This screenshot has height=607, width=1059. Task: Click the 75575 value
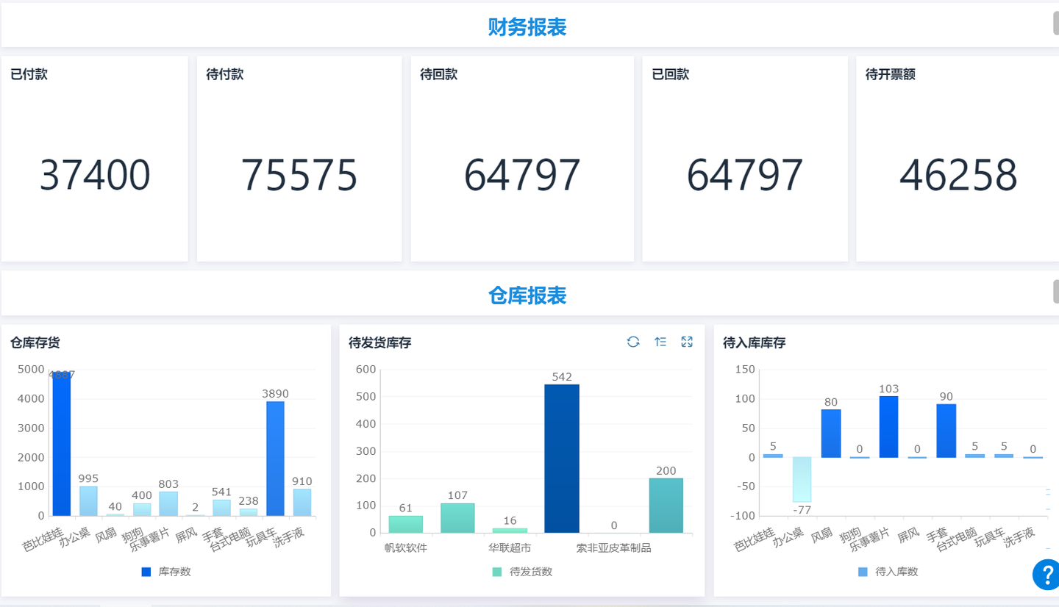coord(299,176)
